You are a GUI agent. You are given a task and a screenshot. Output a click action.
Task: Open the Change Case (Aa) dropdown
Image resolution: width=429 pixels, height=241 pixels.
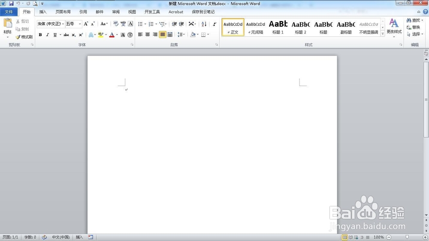click(x=104, y=24)
